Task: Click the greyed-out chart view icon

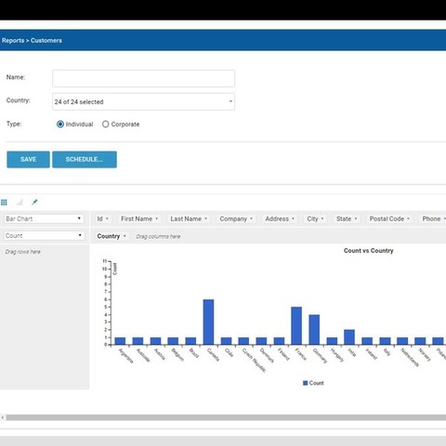Action: point(20,203)
